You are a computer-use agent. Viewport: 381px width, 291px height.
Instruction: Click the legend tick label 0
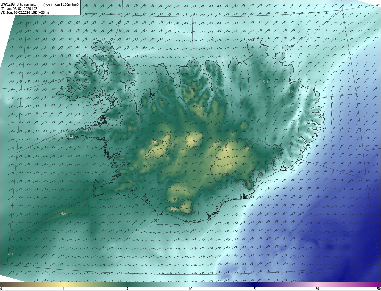click(x=1, y=289)
